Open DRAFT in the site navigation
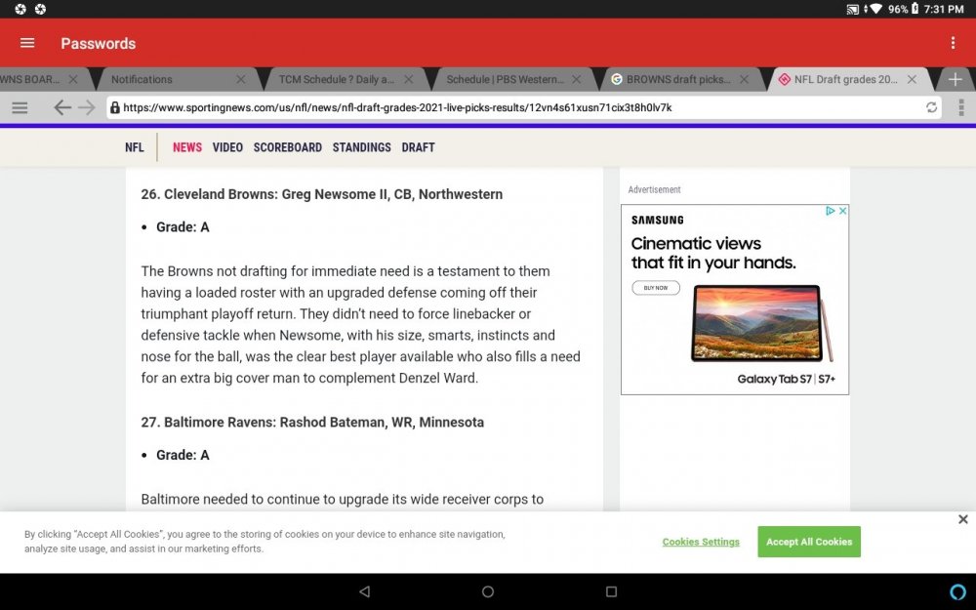976x610 pixels. (x=419, y=147)
